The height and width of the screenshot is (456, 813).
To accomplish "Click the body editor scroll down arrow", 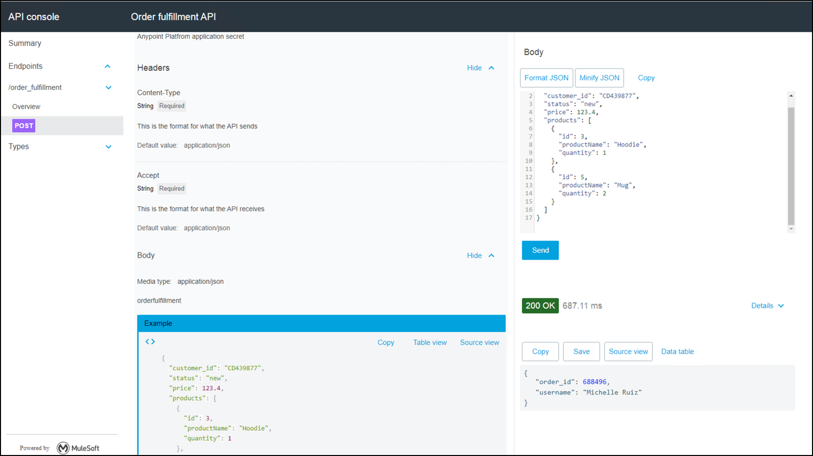I will tap(791, 229).
